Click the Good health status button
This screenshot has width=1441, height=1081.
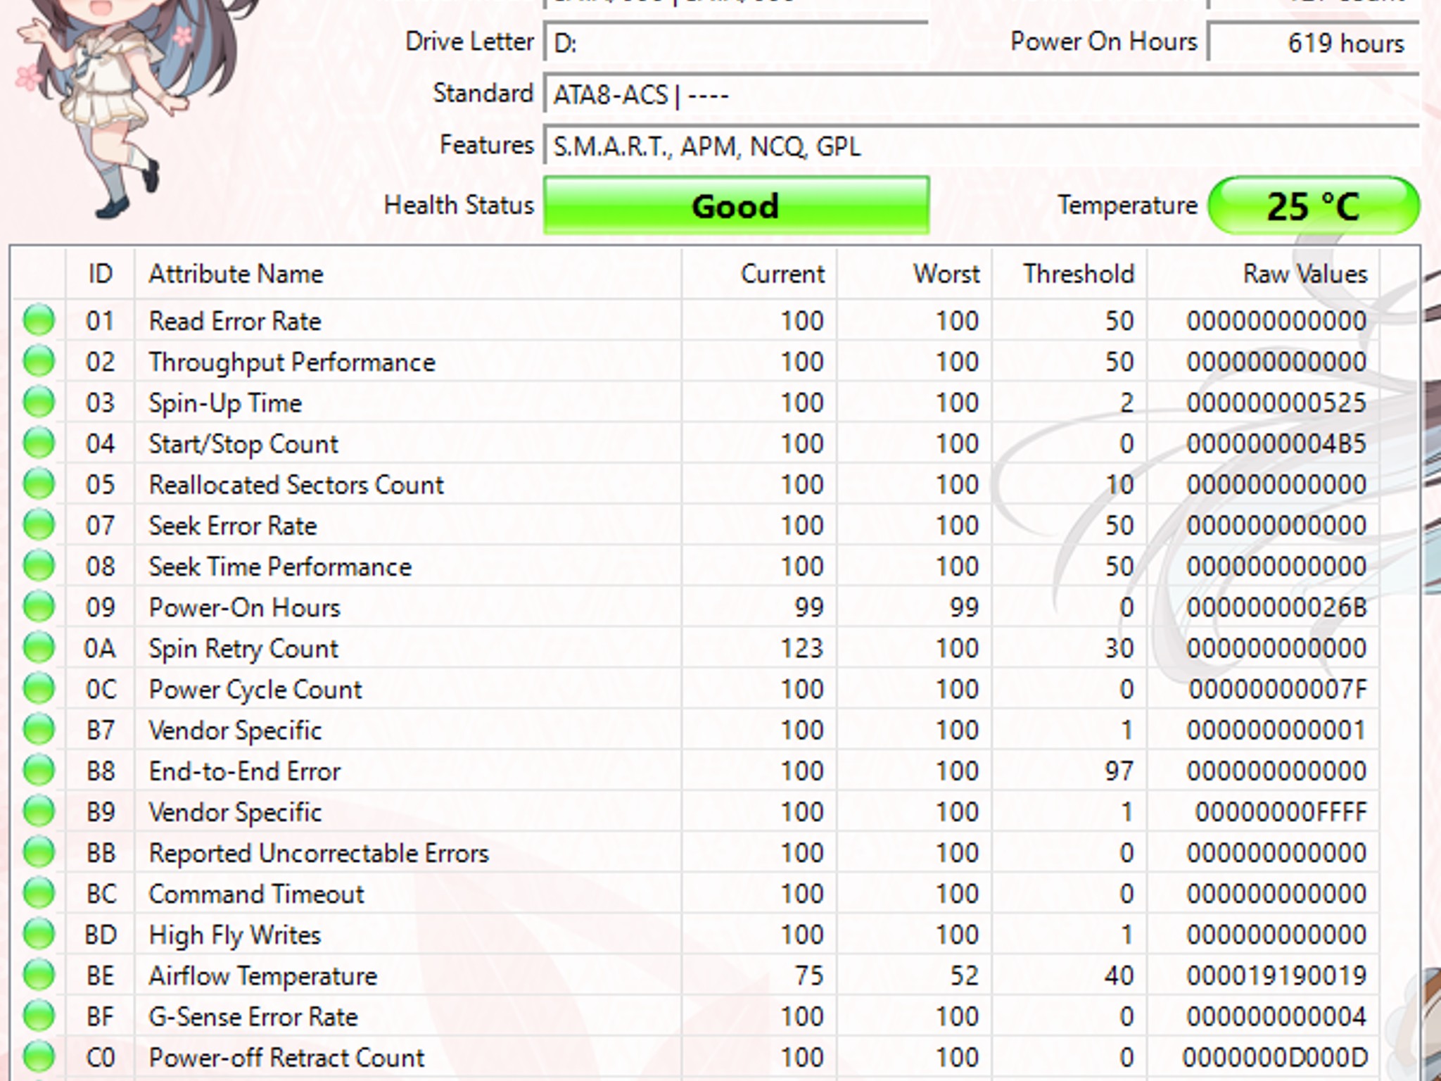click(736, 206)
